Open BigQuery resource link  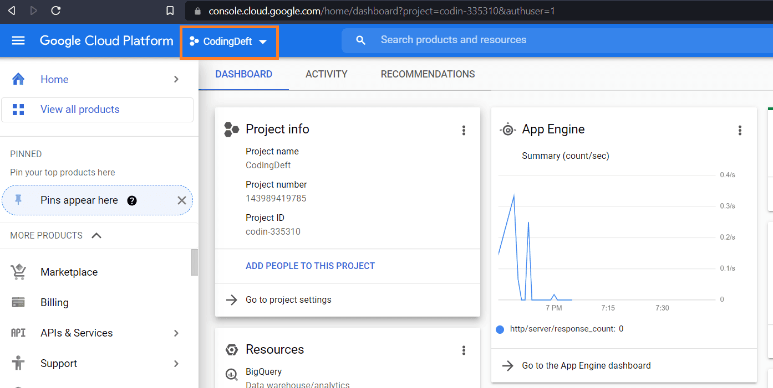point(264,372)
